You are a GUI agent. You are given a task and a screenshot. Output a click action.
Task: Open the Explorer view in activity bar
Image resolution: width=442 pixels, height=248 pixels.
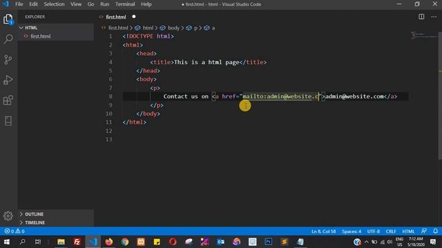8,19
